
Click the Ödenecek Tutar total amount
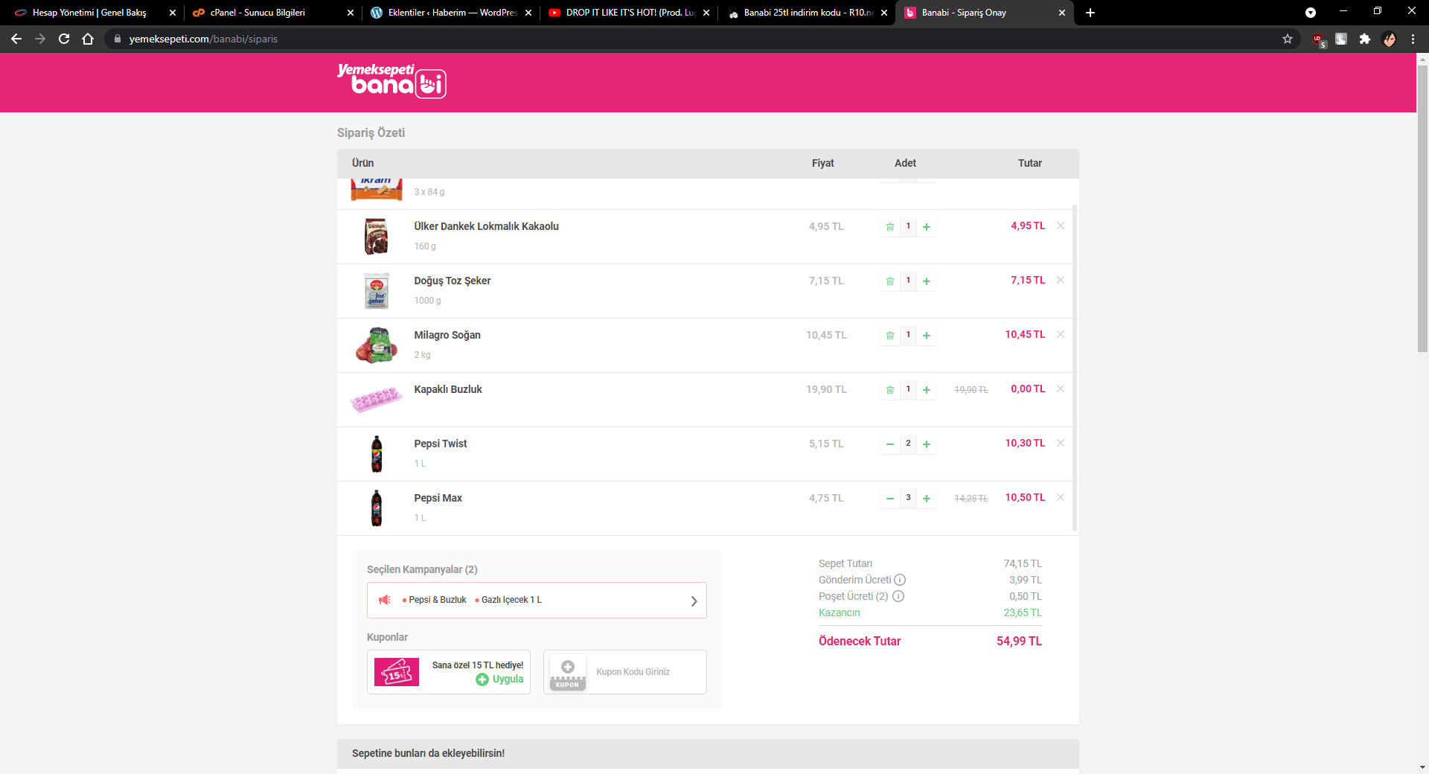point(1019,641)
